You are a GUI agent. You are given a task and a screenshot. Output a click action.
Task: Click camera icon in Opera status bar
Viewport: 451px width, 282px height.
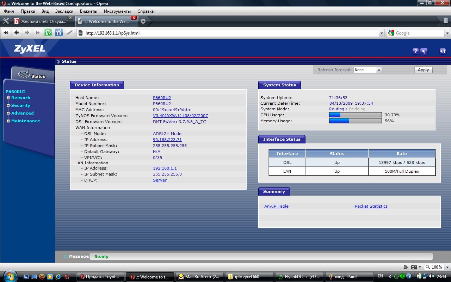(x=414, y=267)
